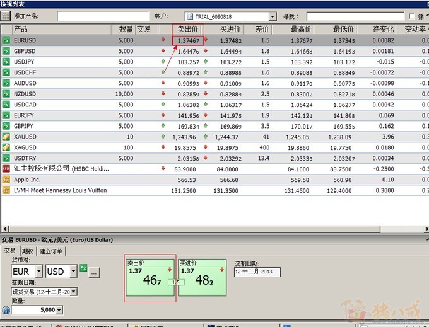Click the stock icon next to Apple Inc.

(x=6, y=180)
